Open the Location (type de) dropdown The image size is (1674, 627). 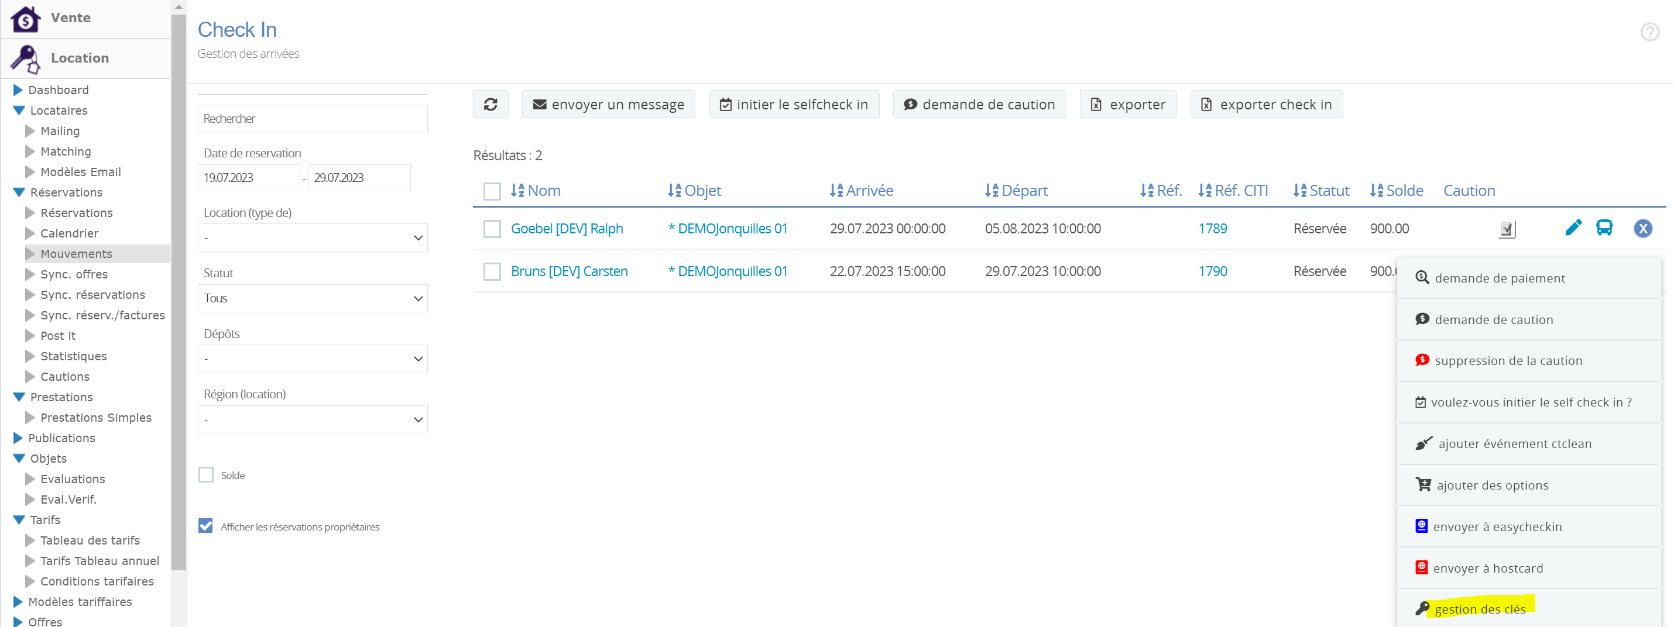(313, 237)
